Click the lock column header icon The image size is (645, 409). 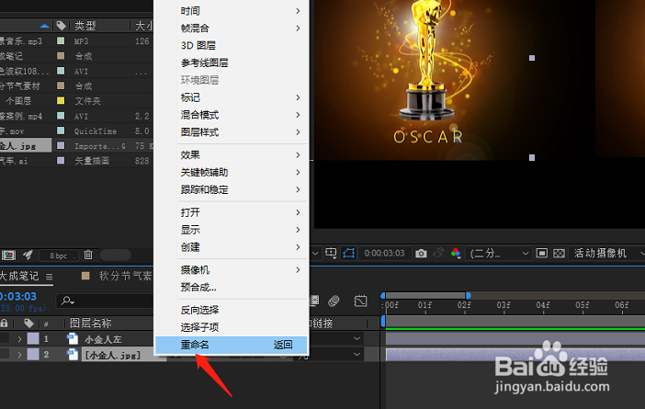[4, 324]
